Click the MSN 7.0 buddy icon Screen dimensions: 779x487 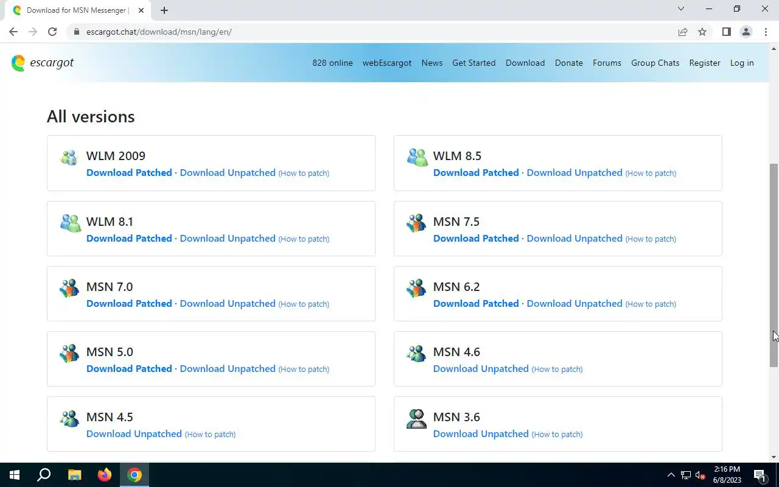click(69, 288)
